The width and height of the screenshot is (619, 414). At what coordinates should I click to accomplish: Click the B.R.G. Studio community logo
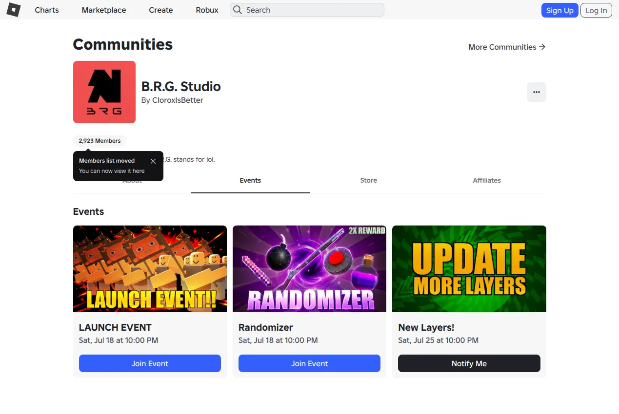pos(104,92)
